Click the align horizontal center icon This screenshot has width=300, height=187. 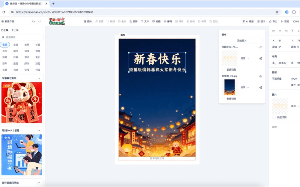coord(280,31)
